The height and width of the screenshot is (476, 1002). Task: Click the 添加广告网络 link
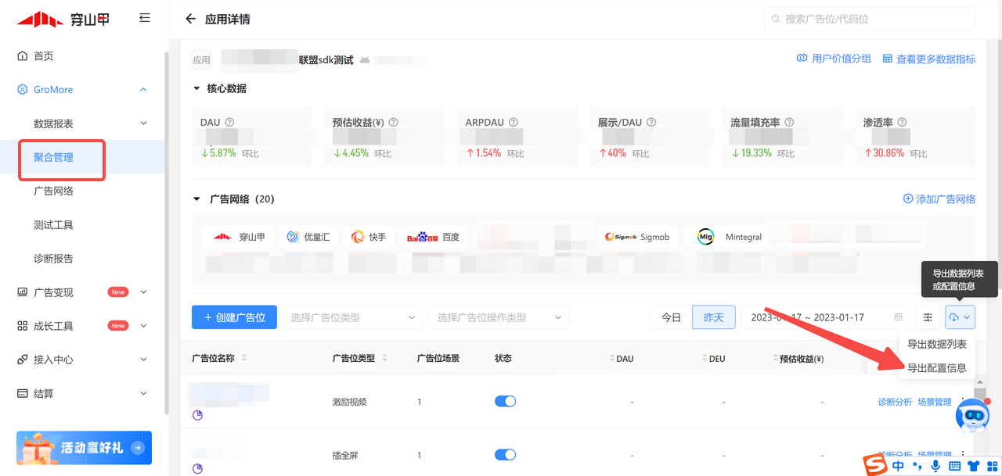(x=939, y=199)
